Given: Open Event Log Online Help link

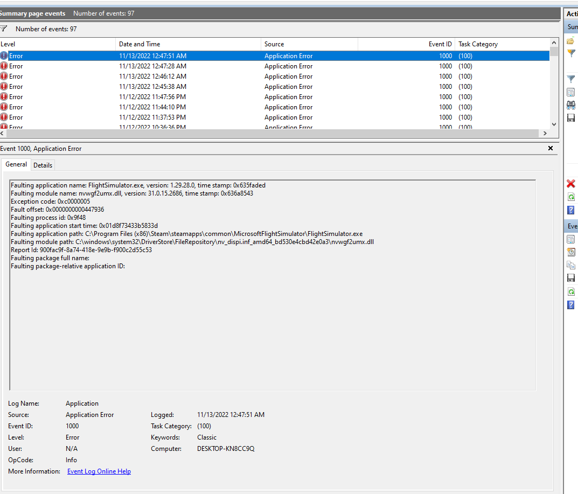Looking at the screenshot, I should (x=99, y=471).
